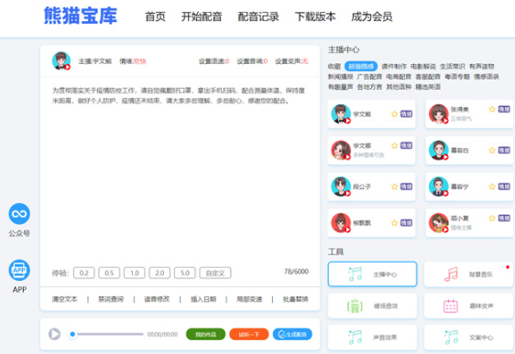Click the 熊猫宝库 logo

(81, 16)
